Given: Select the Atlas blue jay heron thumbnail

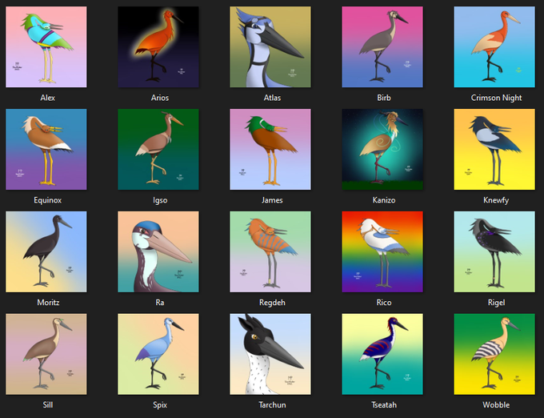Looking at the screenshot, I should (270, 47).
